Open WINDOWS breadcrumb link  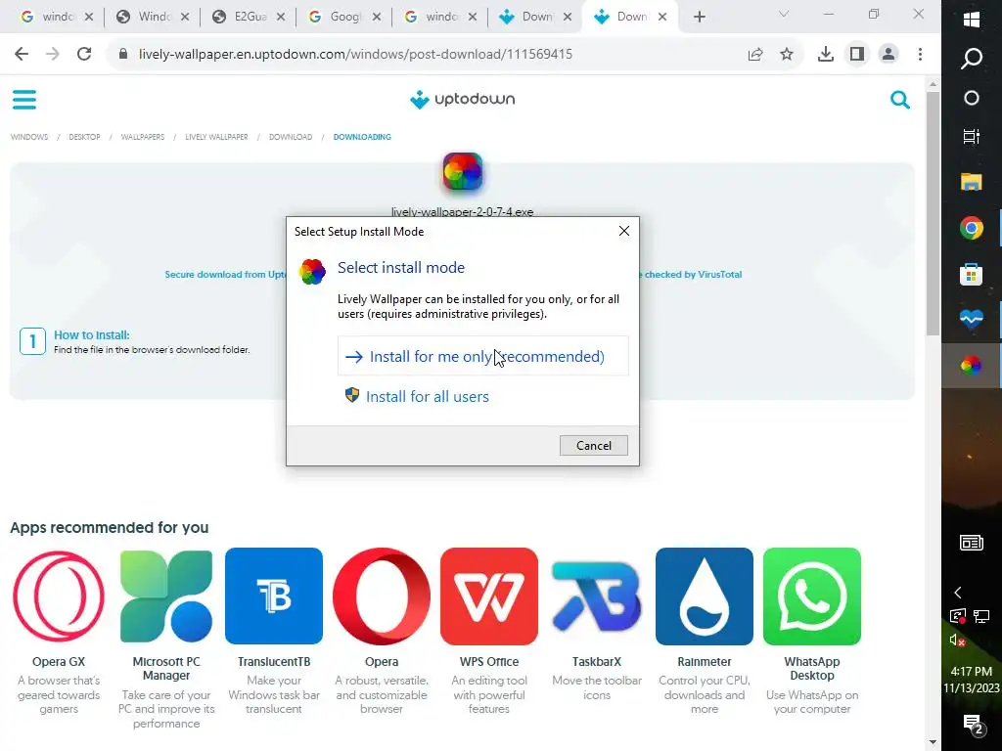click(x=29, y=137)
